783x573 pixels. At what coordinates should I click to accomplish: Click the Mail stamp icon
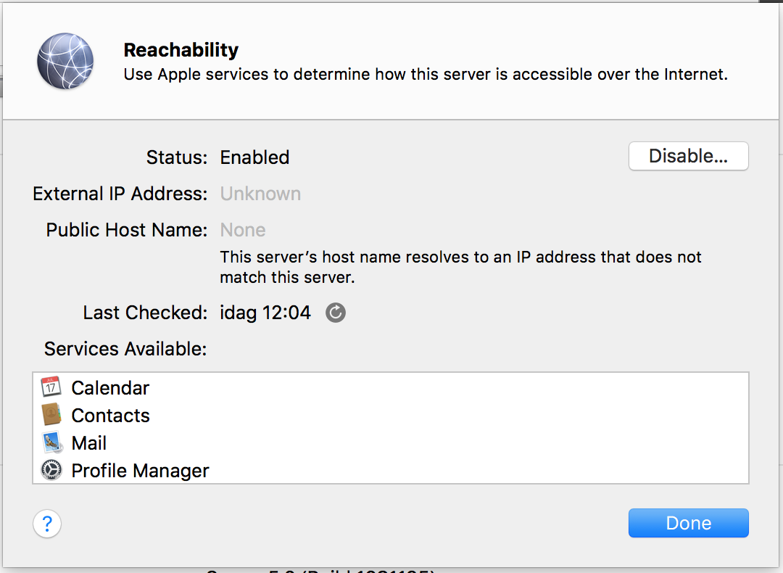coord(51,442)
